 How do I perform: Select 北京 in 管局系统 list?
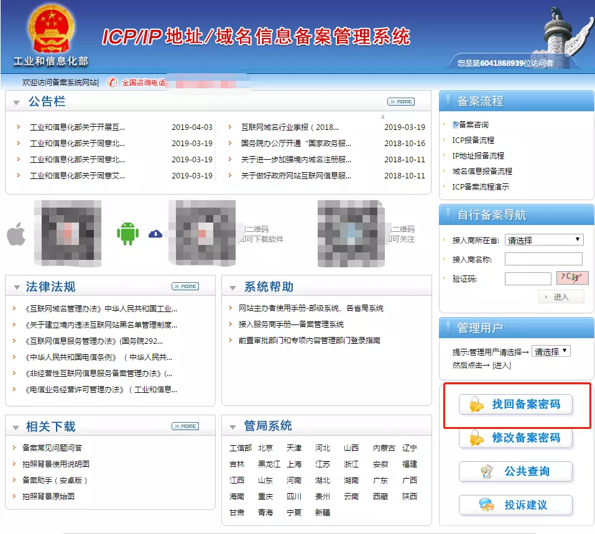265,448
